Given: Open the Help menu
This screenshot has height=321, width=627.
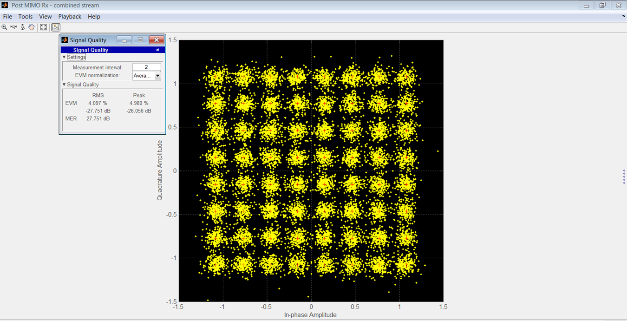Looking at the screenshot, I should [x=94, y=16].
